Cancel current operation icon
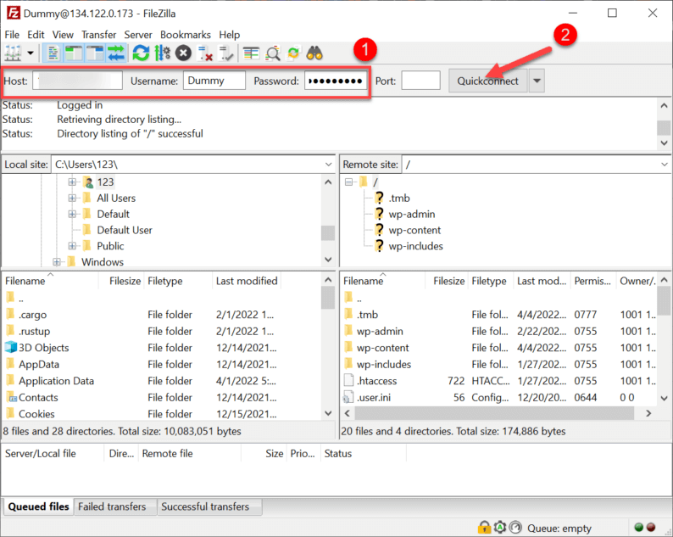Image resolution: width=673 pixels, height=537 pixels. tap(183, 53)
